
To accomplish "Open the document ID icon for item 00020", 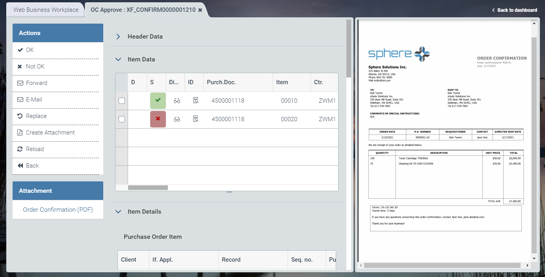I will tap(196, 119).
